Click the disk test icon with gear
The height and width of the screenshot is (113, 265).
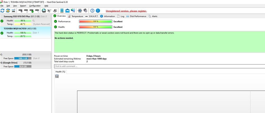click(20, 11)
